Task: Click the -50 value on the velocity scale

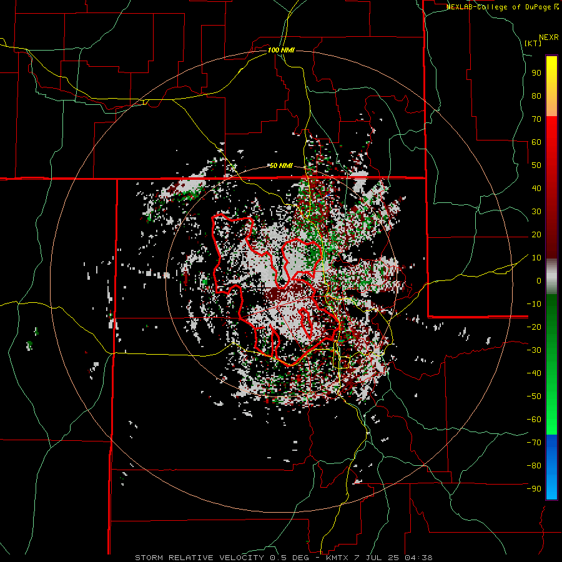Action: pyautogui.click(x=534, y=396)
